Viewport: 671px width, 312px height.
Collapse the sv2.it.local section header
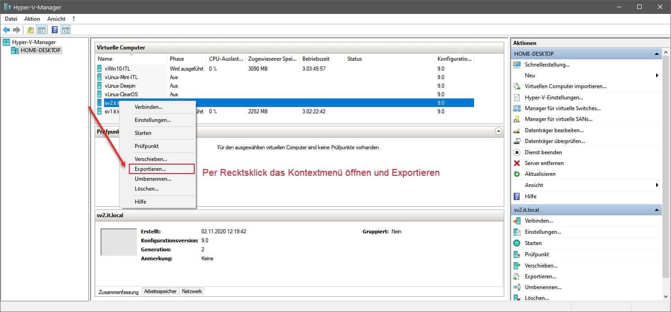pos(656,209)
